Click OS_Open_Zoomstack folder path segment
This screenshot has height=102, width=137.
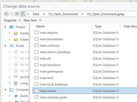[63, 14]
